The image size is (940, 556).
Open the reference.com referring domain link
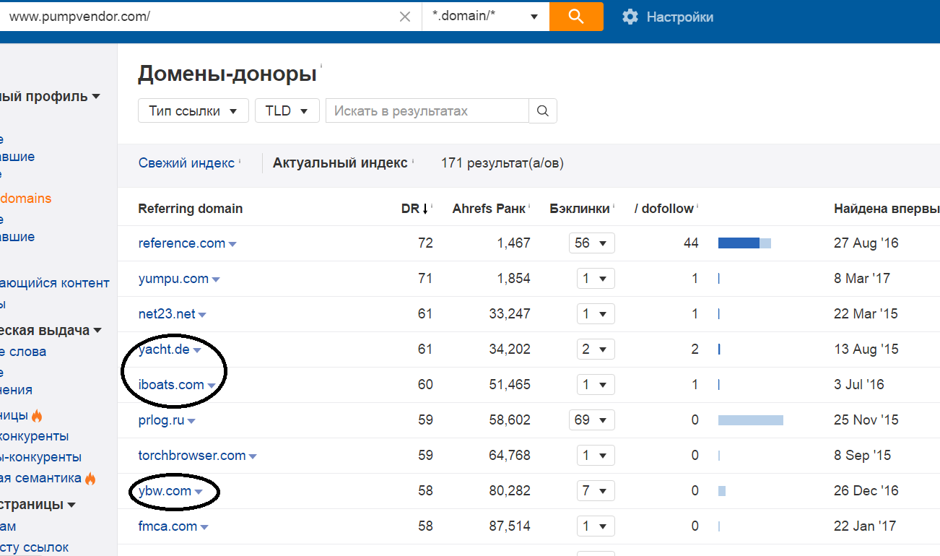point(181,243)
